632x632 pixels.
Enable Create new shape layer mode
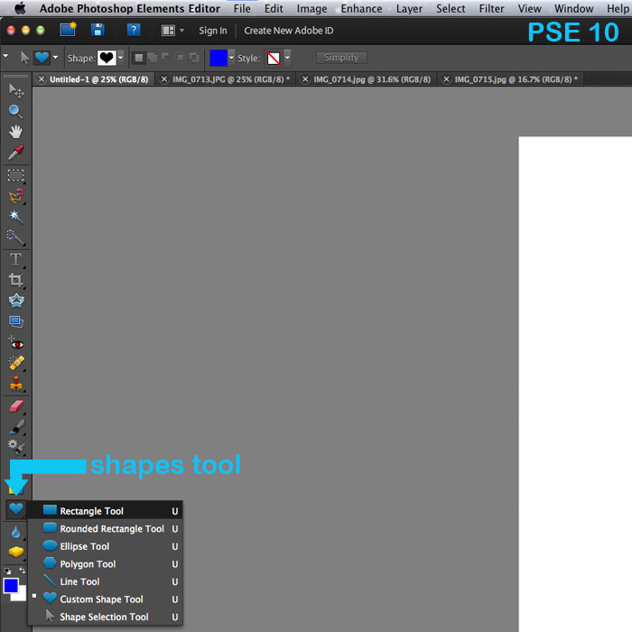click(x=139, y=58)
